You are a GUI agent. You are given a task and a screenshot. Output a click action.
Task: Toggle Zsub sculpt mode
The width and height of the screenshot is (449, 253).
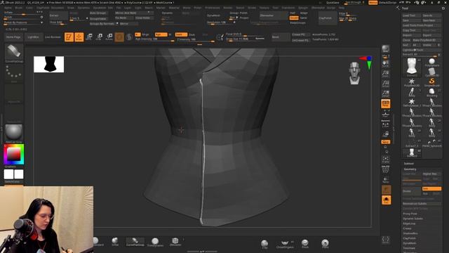coord(192,34)
